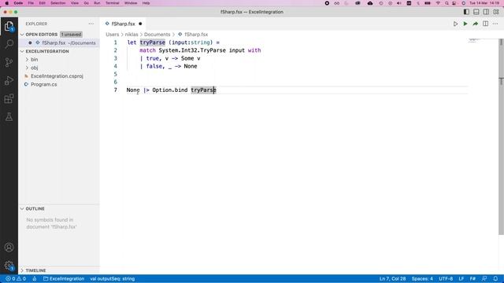Click the cloud icon in menu bar
Screen dimensions: 504x283
pyautogui.click(x=370, y=3)
